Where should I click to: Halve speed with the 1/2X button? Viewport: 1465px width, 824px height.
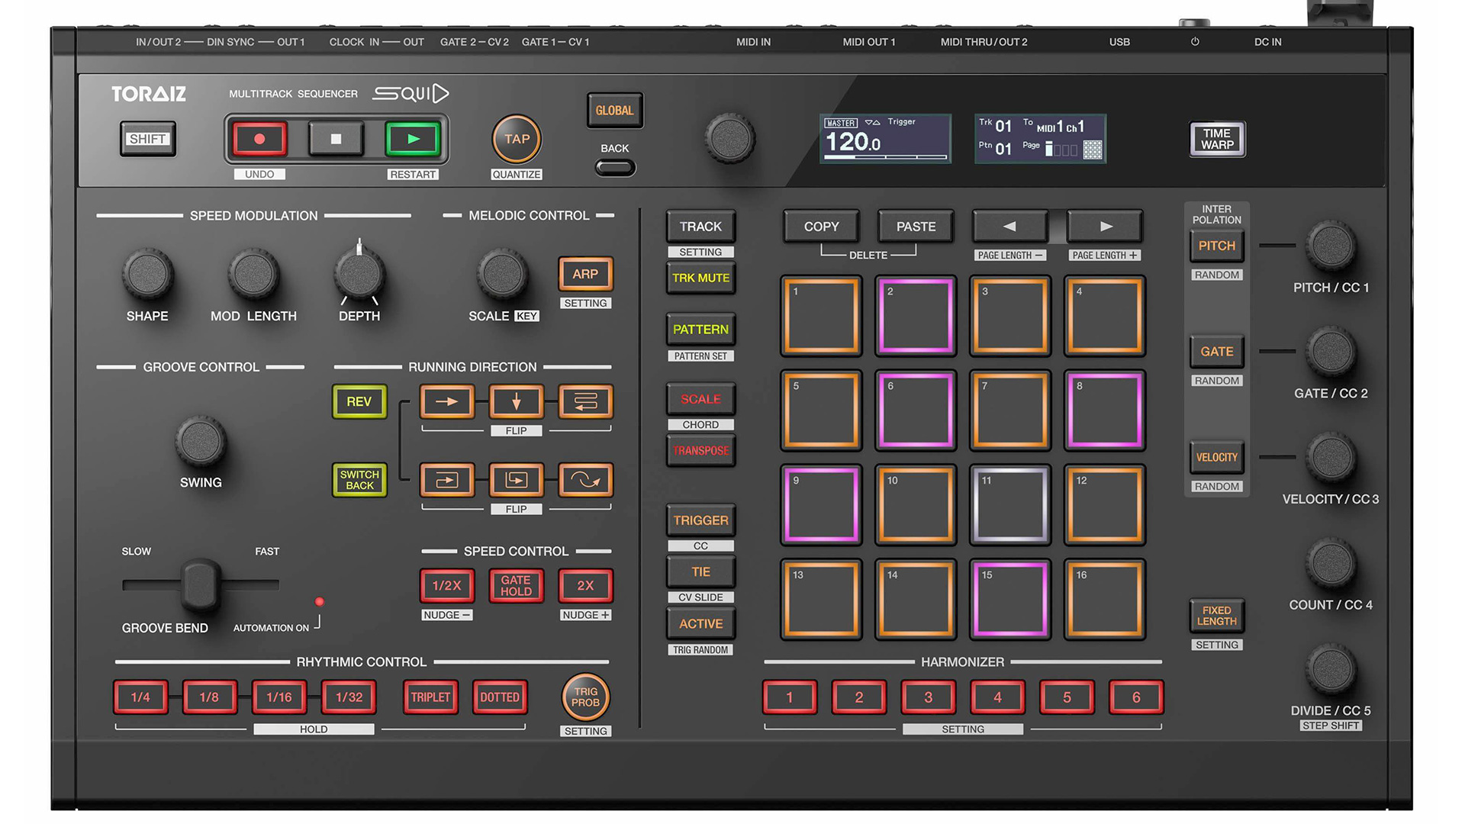[447, 586]
